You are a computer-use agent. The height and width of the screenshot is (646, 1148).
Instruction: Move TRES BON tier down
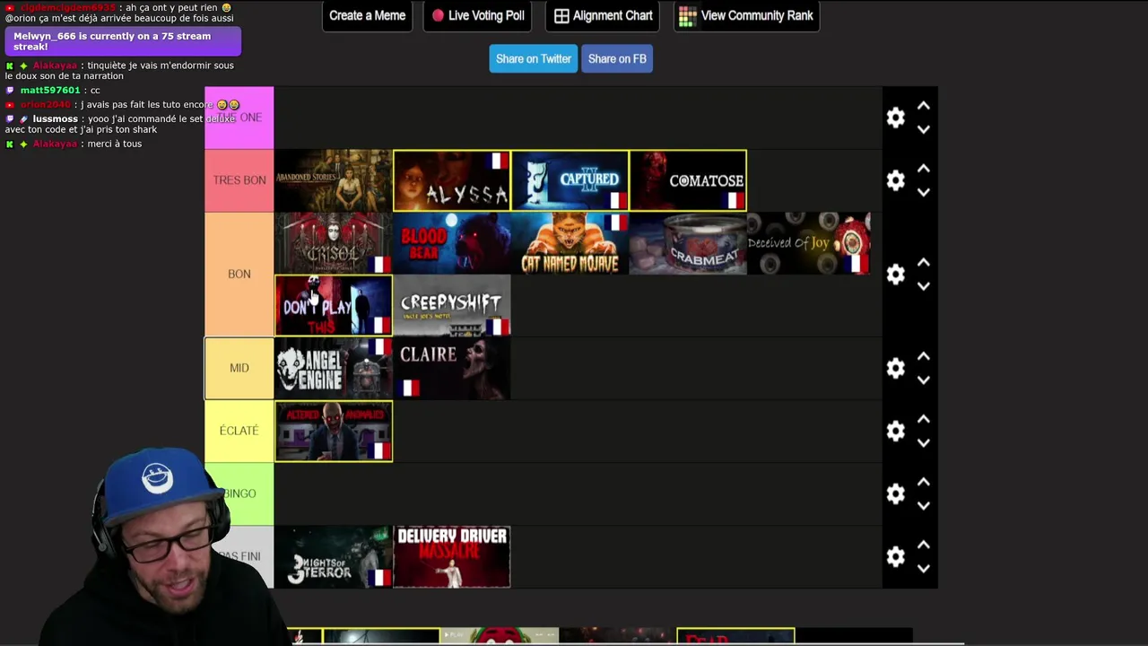(923, 192)
